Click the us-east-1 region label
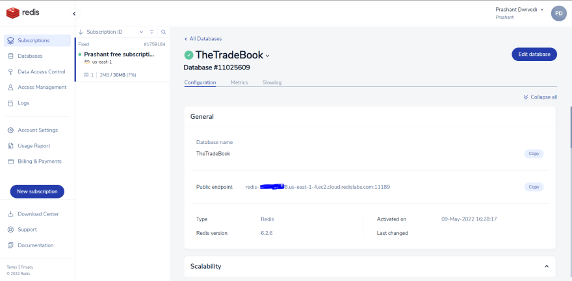The width and height of the screenshot is (572, 281). (102, 62)
